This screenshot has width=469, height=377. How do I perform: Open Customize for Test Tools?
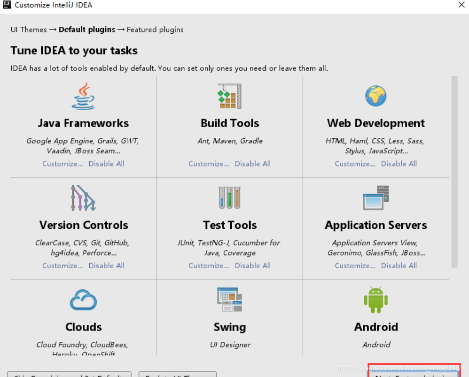click(x=209, y=265)
